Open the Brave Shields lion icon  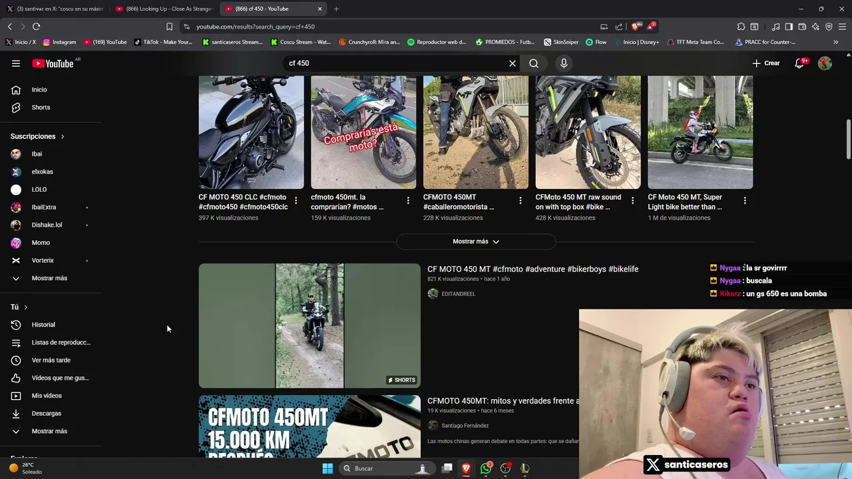[x=635, y=27]
